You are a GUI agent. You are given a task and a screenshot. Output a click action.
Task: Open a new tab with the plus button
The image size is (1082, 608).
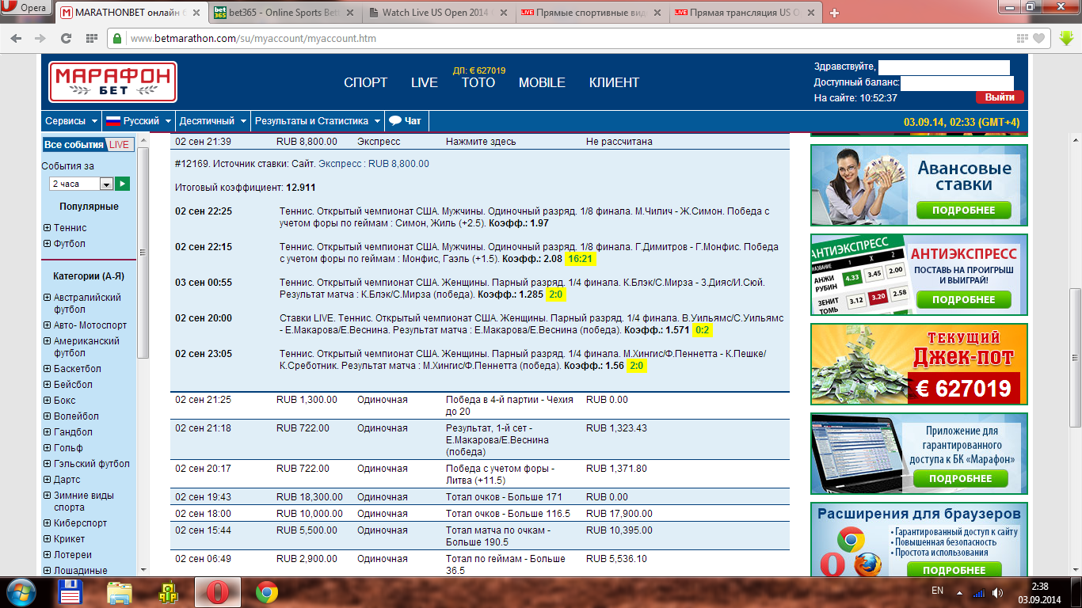click(834, 13)
